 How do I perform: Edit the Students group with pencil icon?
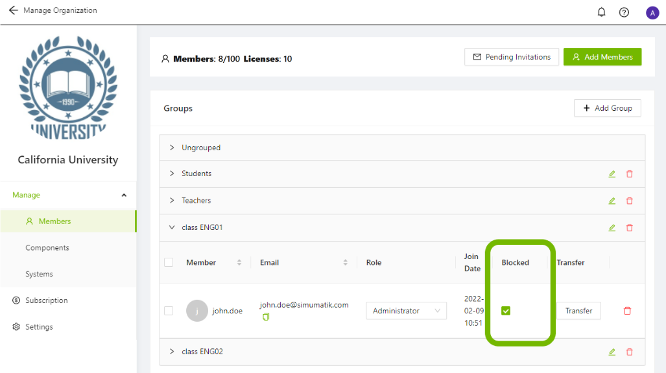click(x=612, y=174)
